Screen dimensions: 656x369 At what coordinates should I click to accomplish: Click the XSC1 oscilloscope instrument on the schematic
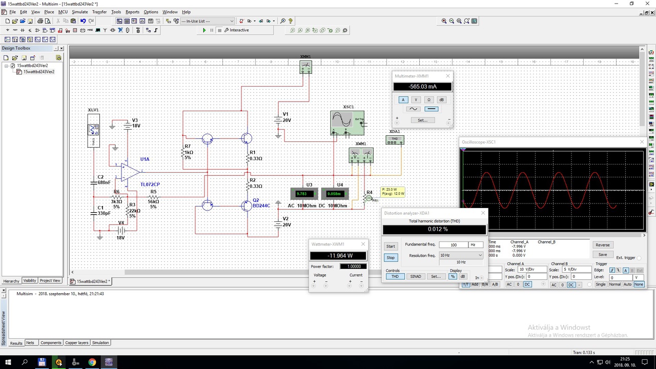347,122
